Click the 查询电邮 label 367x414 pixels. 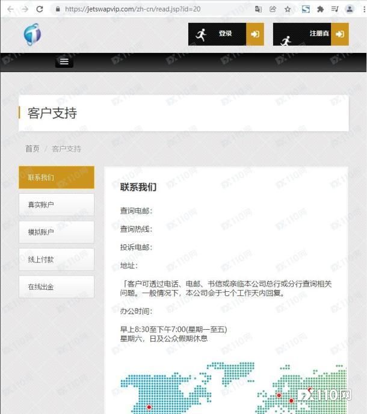tap(136, 211)
